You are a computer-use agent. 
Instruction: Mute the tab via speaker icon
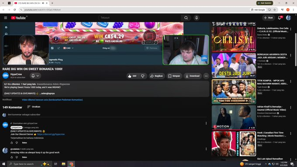43,3
